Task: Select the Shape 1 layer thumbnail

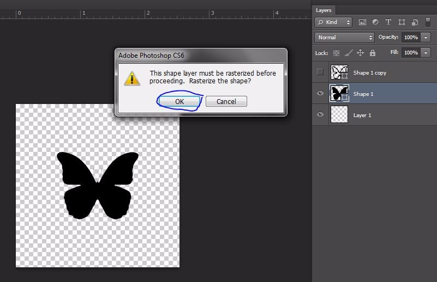Action: (x=339, y=93)
